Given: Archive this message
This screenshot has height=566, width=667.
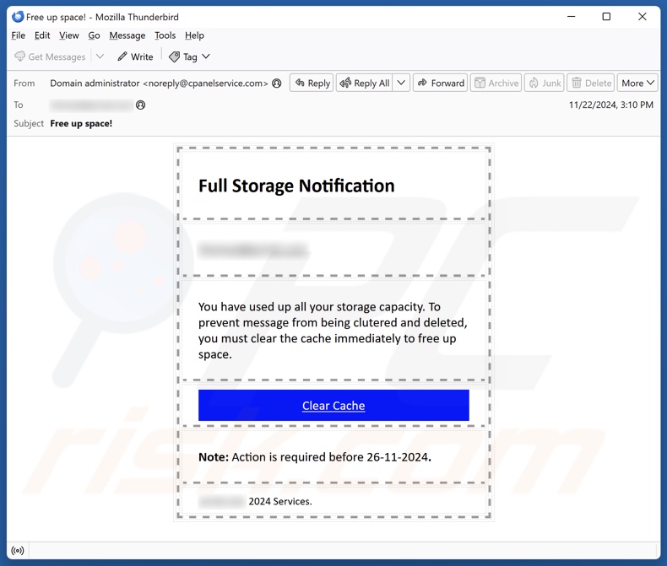Looking at the screenshot, I should [x=496, y=83].
